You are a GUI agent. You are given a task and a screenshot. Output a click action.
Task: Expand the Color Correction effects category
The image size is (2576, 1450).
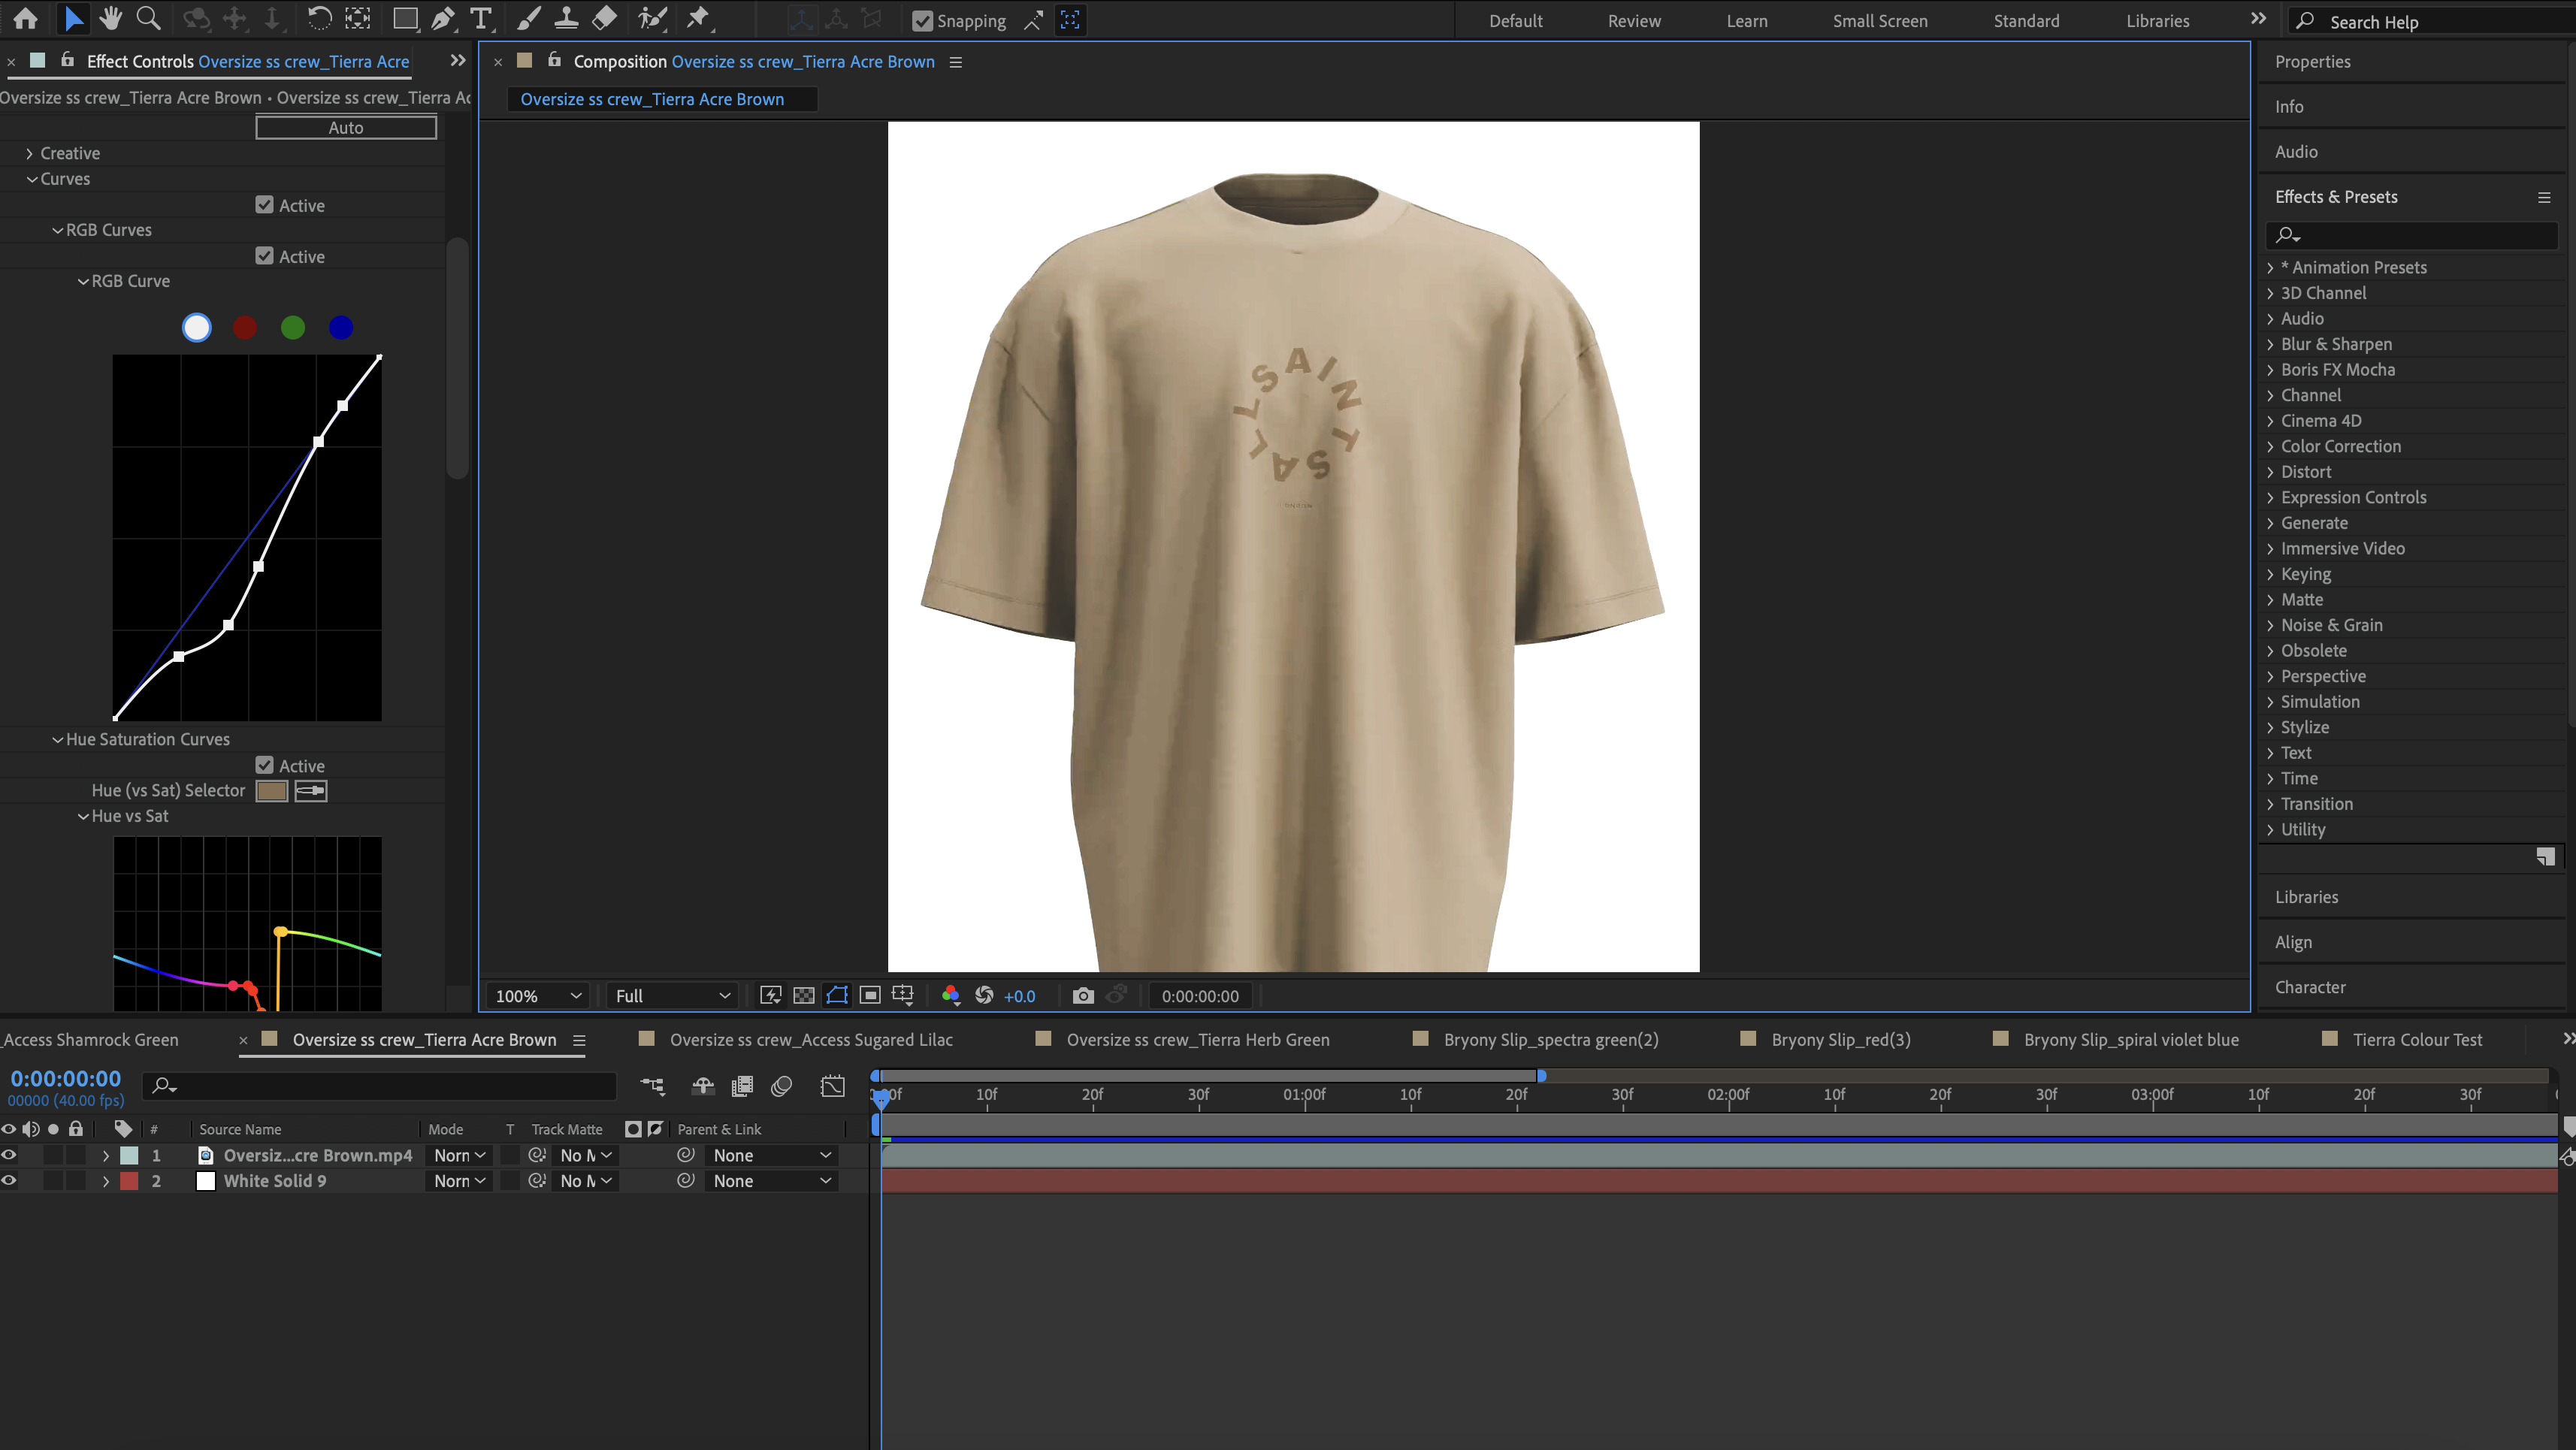click(x=2270, y=446)
